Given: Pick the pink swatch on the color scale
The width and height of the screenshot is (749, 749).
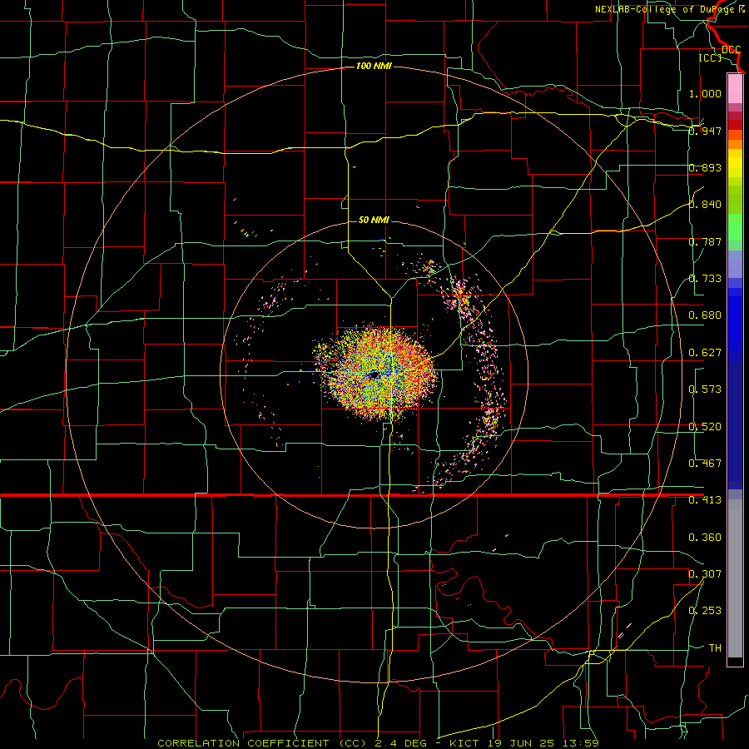Looking at the screenshot, I should tap(735, 88).
